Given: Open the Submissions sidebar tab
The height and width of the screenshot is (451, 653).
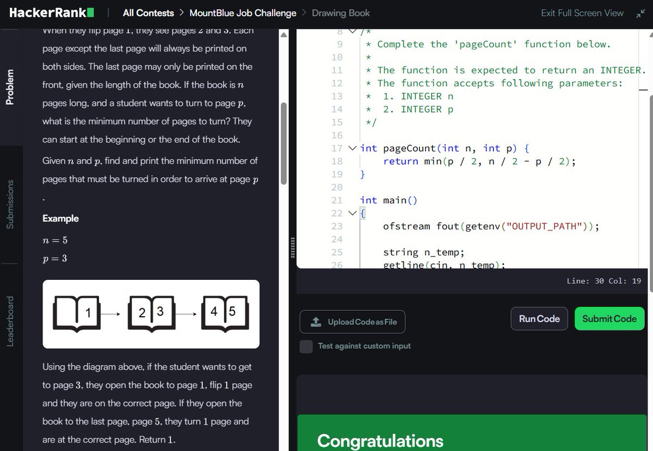Looking at the screenshot, I should pos(10,204).
